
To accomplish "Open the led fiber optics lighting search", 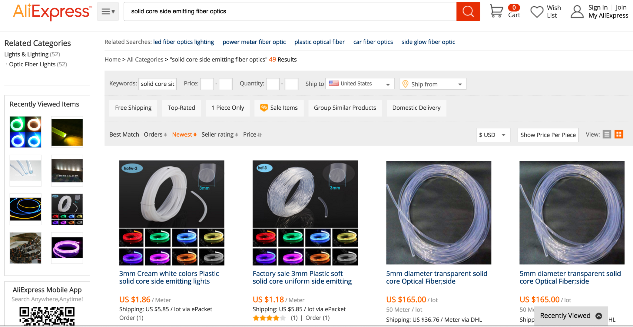I will coord(184,42).
